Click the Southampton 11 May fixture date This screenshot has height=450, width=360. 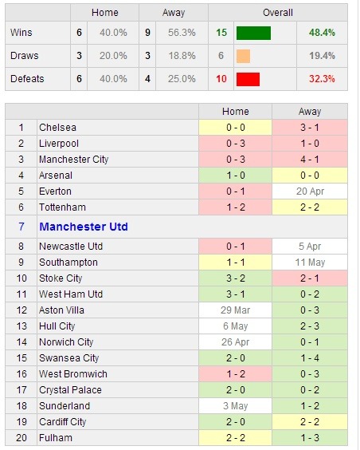point(310,262)
